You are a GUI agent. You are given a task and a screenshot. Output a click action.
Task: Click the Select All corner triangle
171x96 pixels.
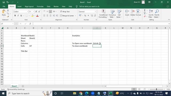[x=2, y=28]
